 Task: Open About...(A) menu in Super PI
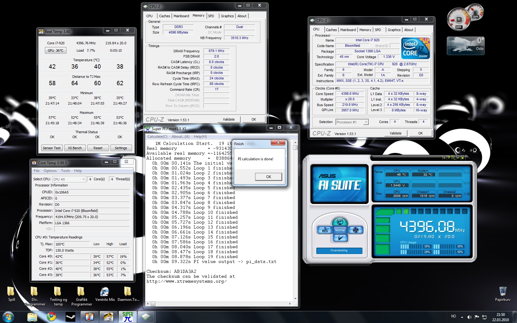pos(180,137)
